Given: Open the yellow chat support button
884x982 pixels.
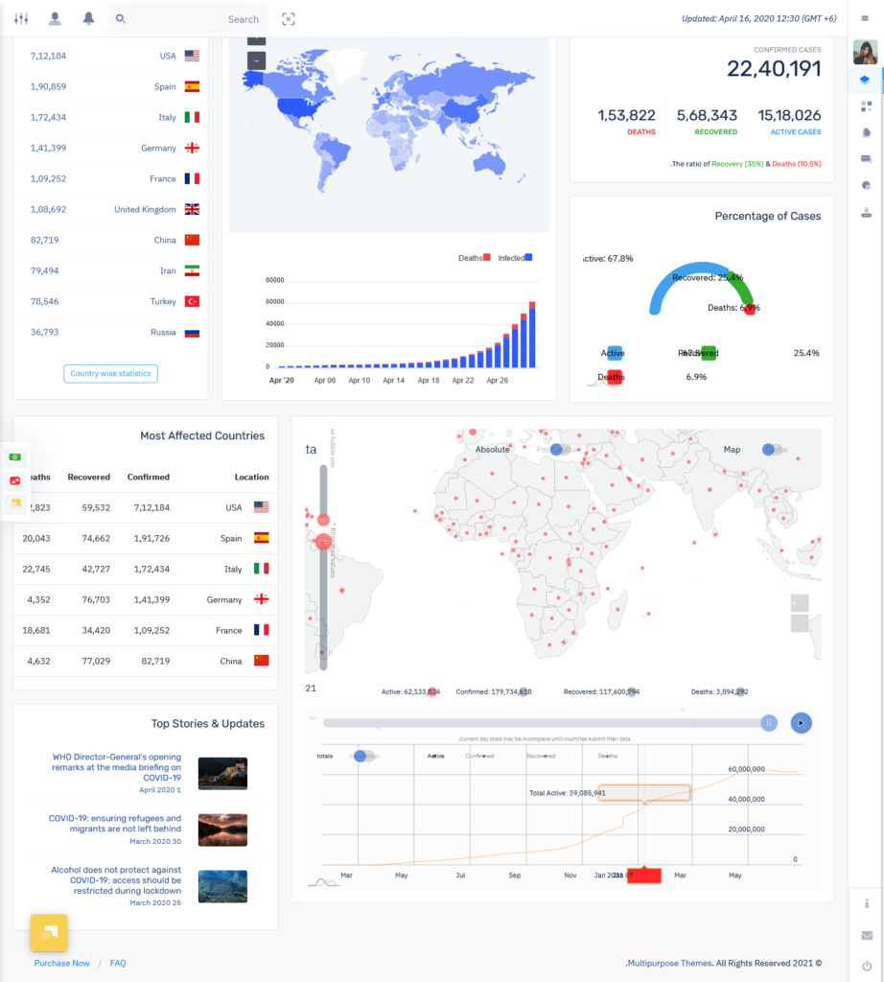Looking at the screenshot, I should point(49,932).
